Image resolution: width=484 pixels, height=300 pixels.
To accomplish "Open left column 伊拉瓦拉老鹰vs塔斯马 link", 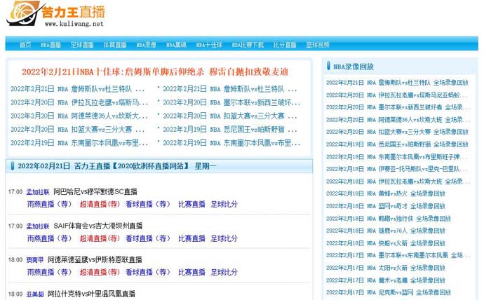I will tap(79, 102).
